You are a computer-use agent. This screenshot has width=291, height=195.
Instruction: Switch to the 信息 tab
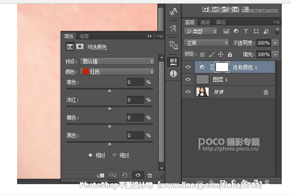(x=84, y=36)
